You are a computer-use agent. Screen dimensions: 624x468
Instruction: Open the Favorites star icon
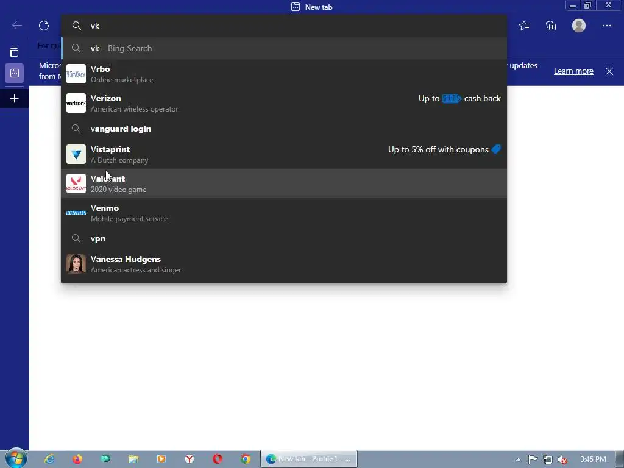coord(524,26)
